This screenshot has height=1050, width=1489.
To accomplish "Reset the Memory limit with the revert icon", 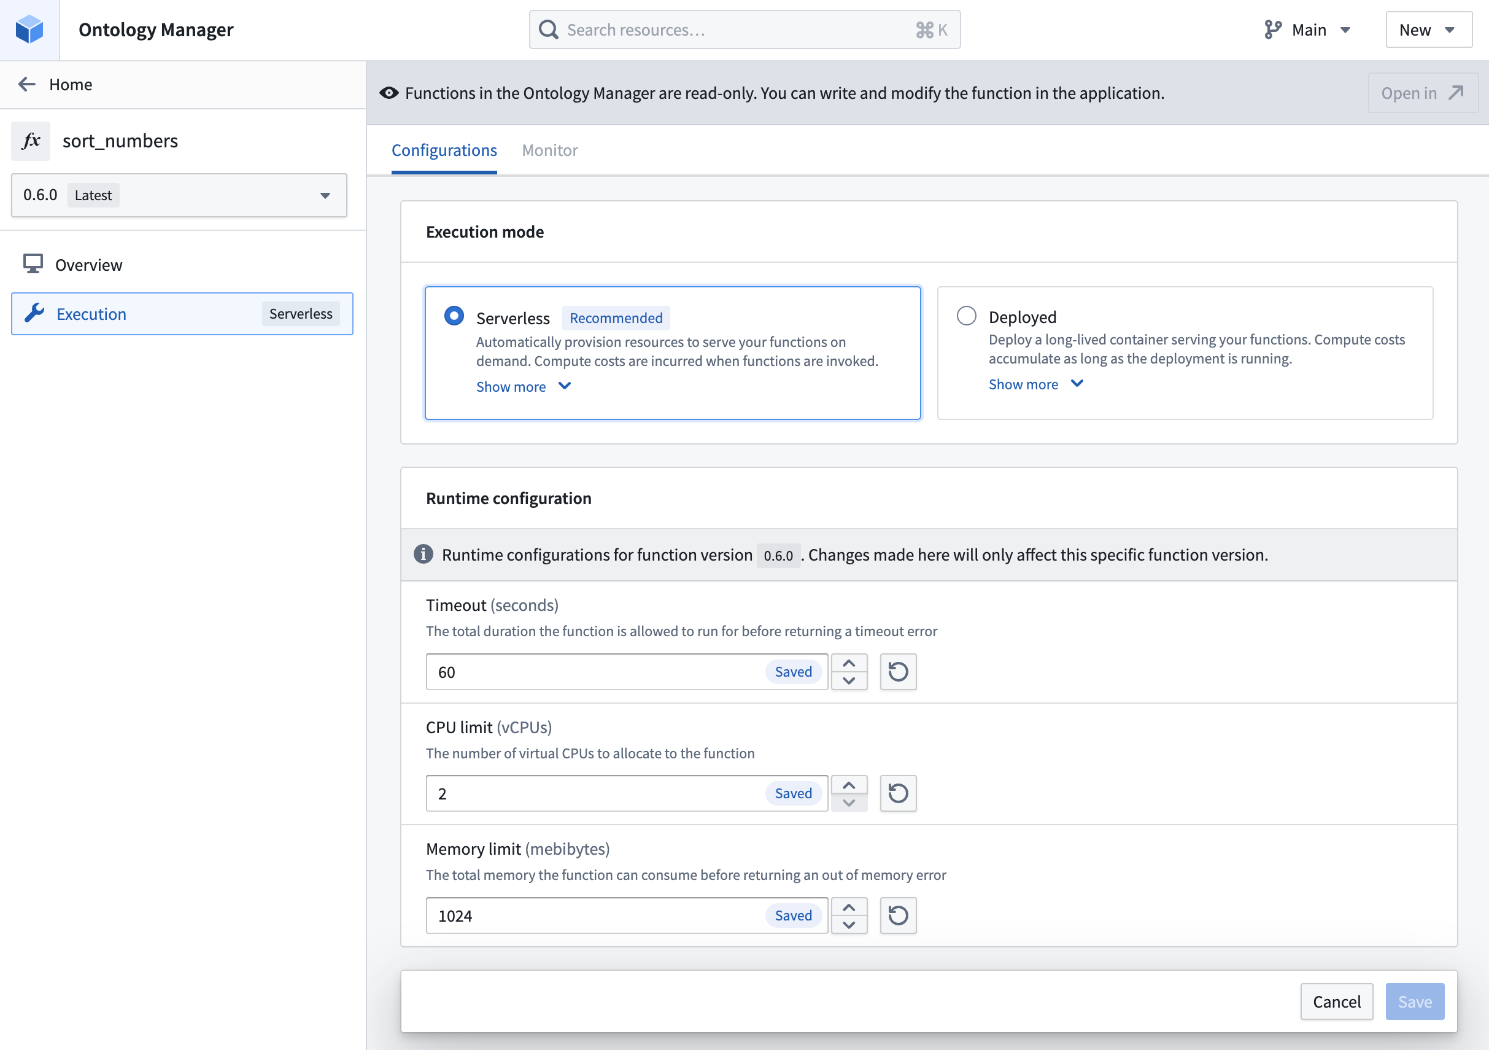I will point(897,915).
